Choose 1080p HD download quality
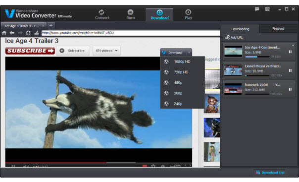The image size is (299, 182). pyautogui.click(x=182, y=61)
